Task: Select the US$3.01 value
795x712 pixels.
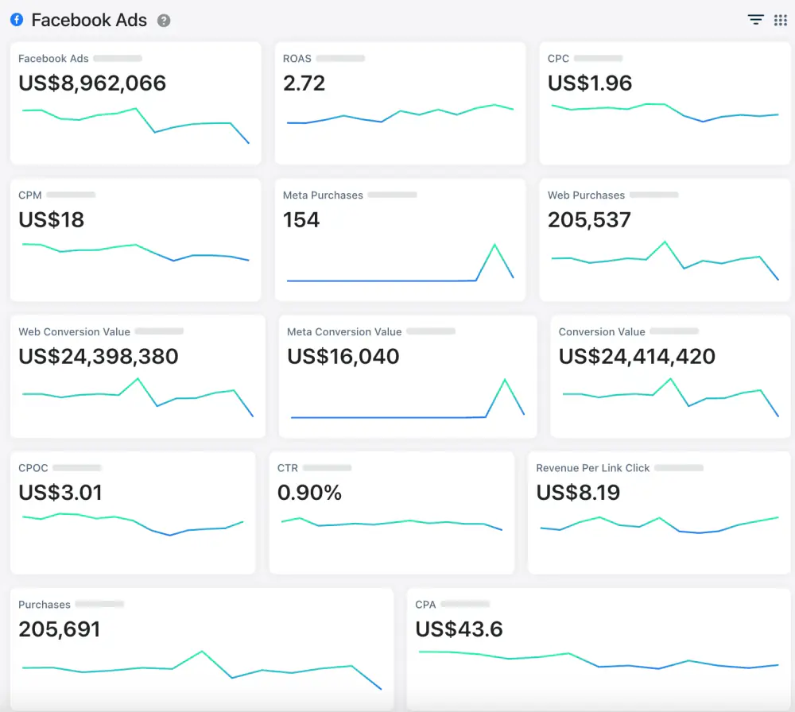Action: (60, 493)
